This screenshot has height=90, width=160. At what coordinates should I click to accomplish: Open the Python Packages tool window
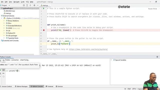(x=21, y=86)
